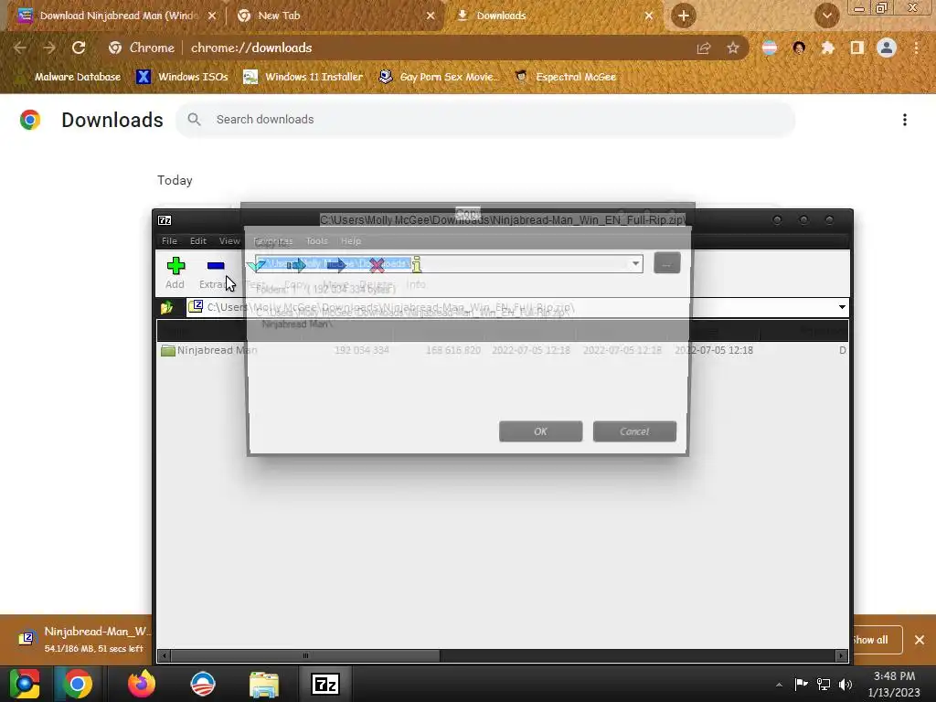Open the 7-Zip File menu

pos(169,241)
